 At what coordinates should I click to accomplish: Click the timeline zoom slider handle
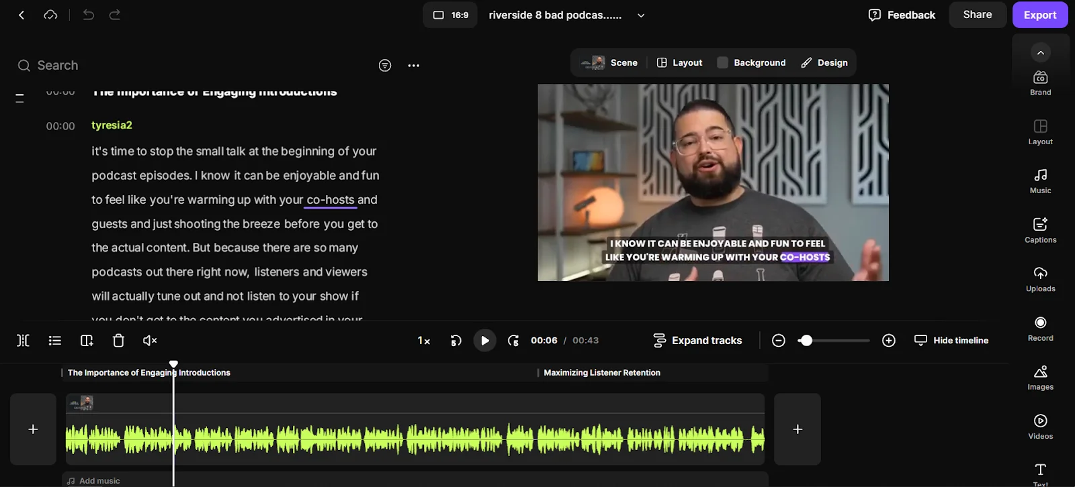(x=806, y=341)
